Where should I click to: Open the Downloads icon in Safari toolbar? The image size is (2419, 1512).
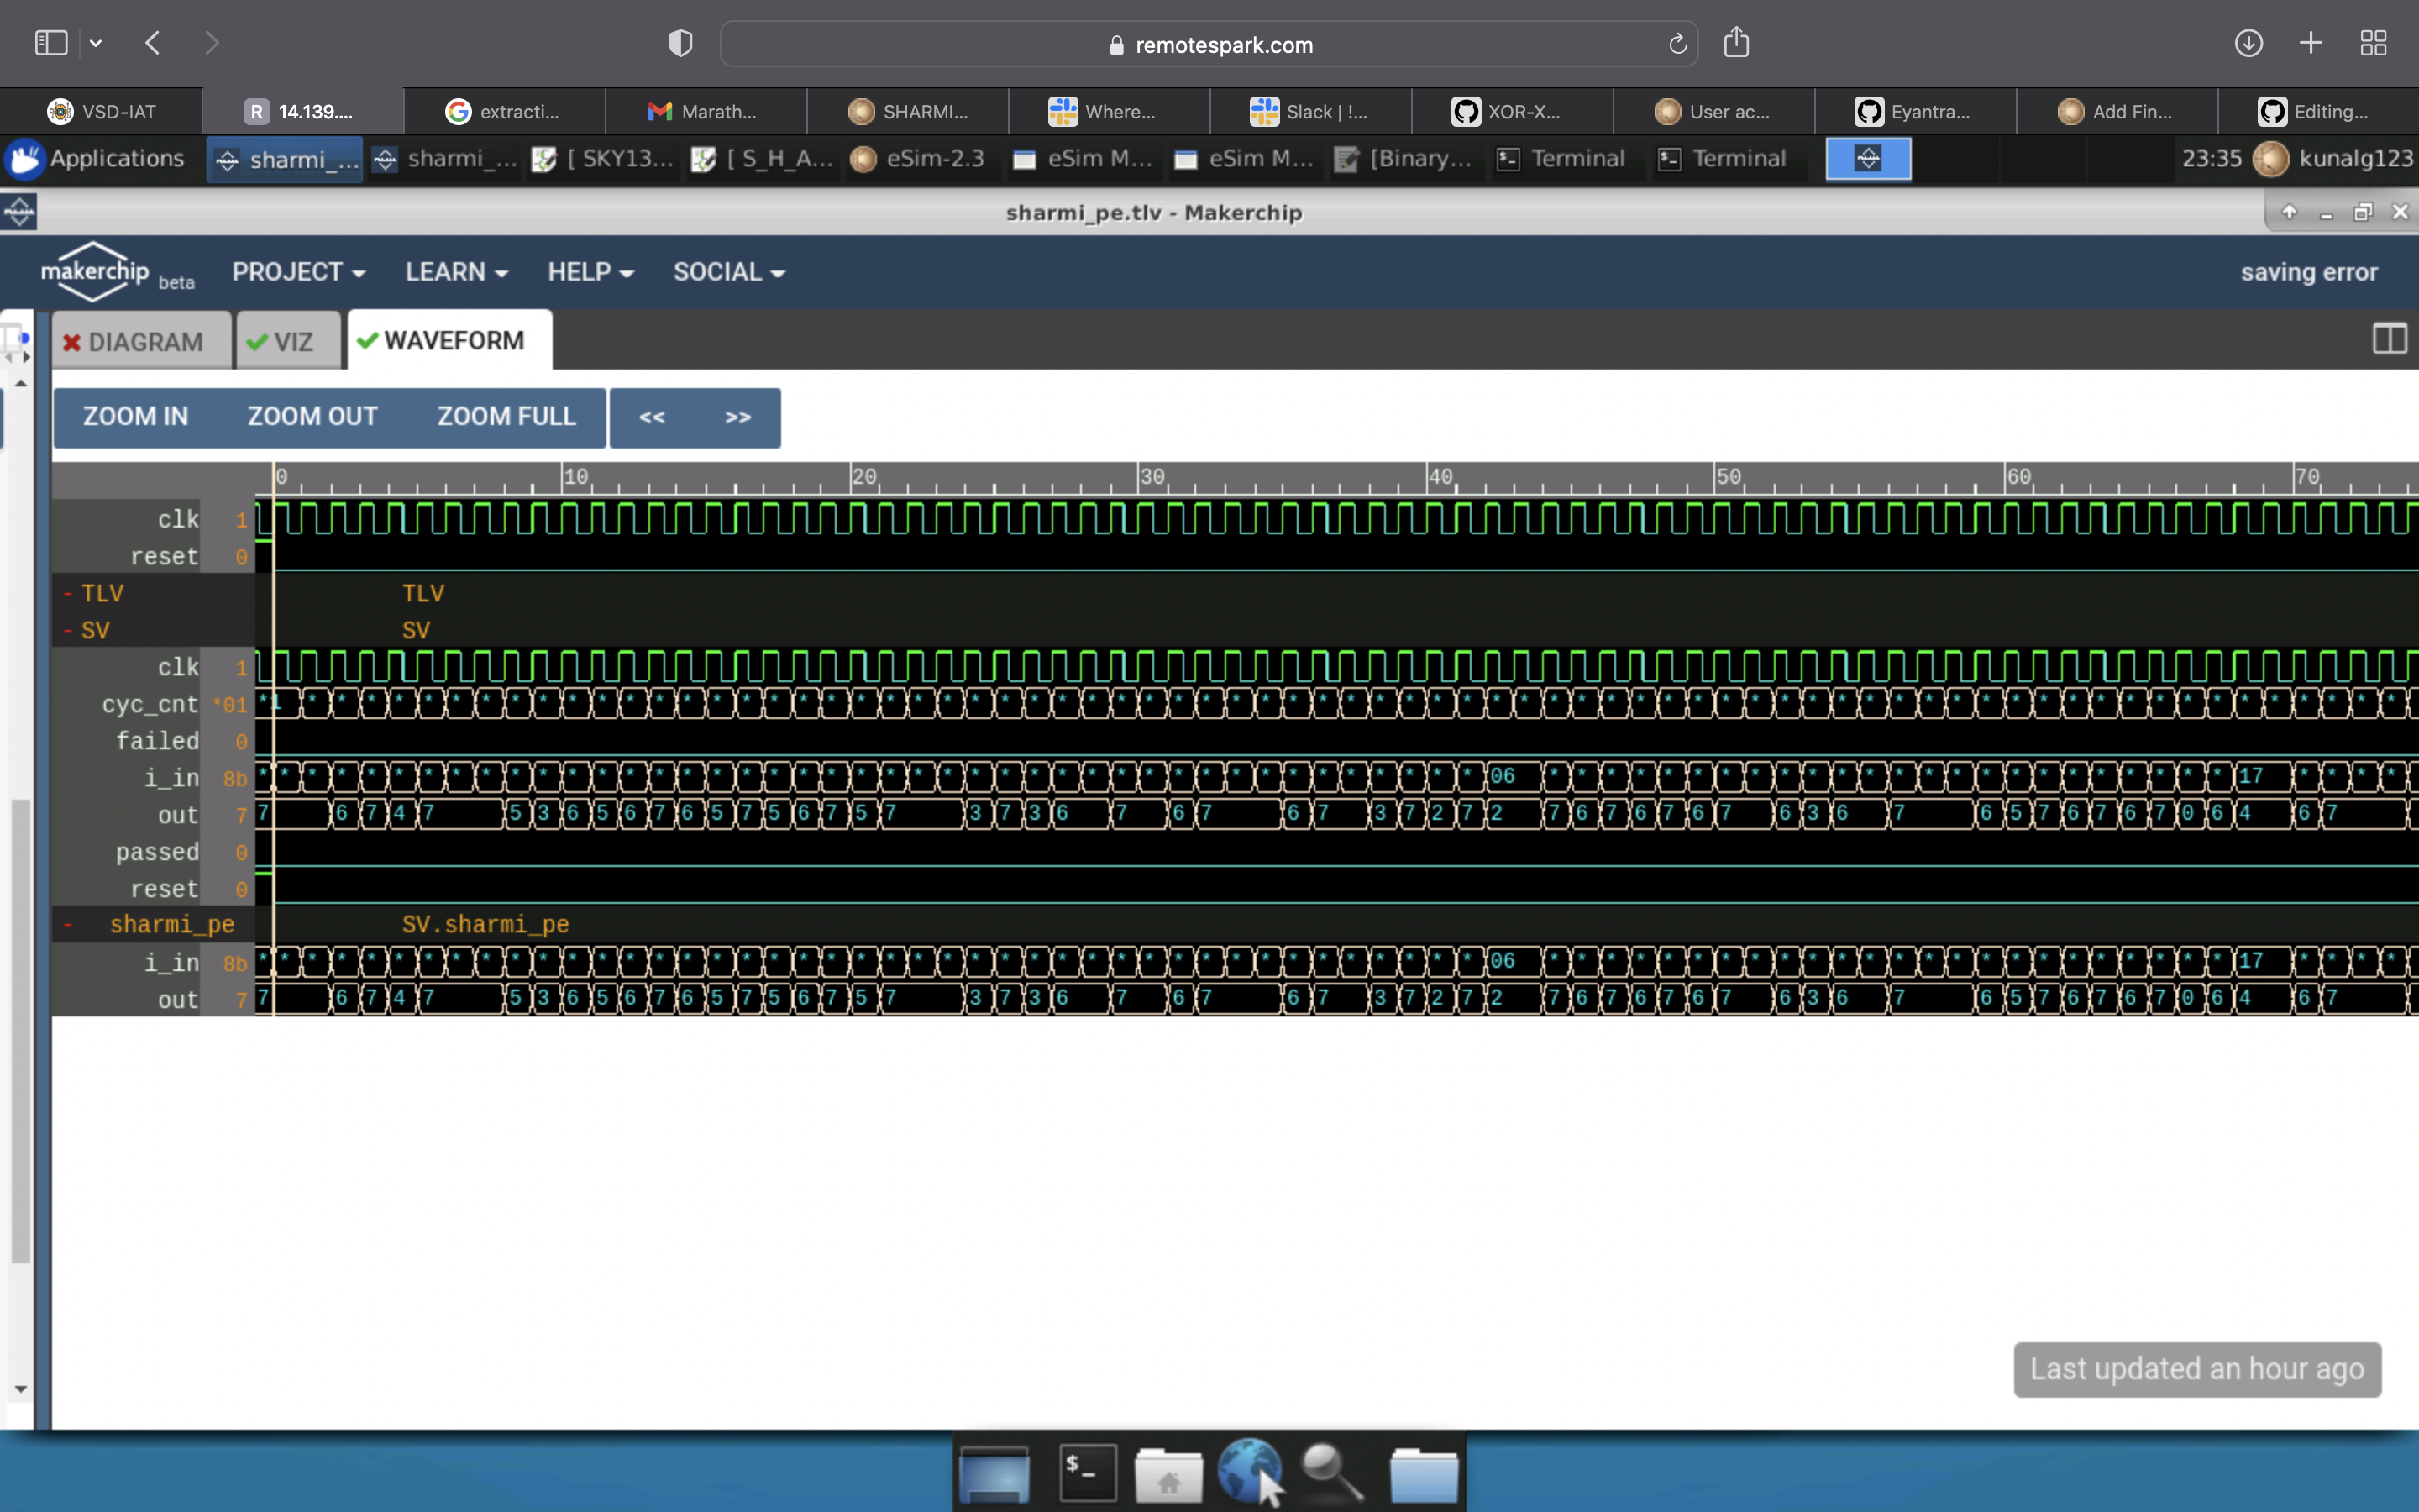(2249, 43)
